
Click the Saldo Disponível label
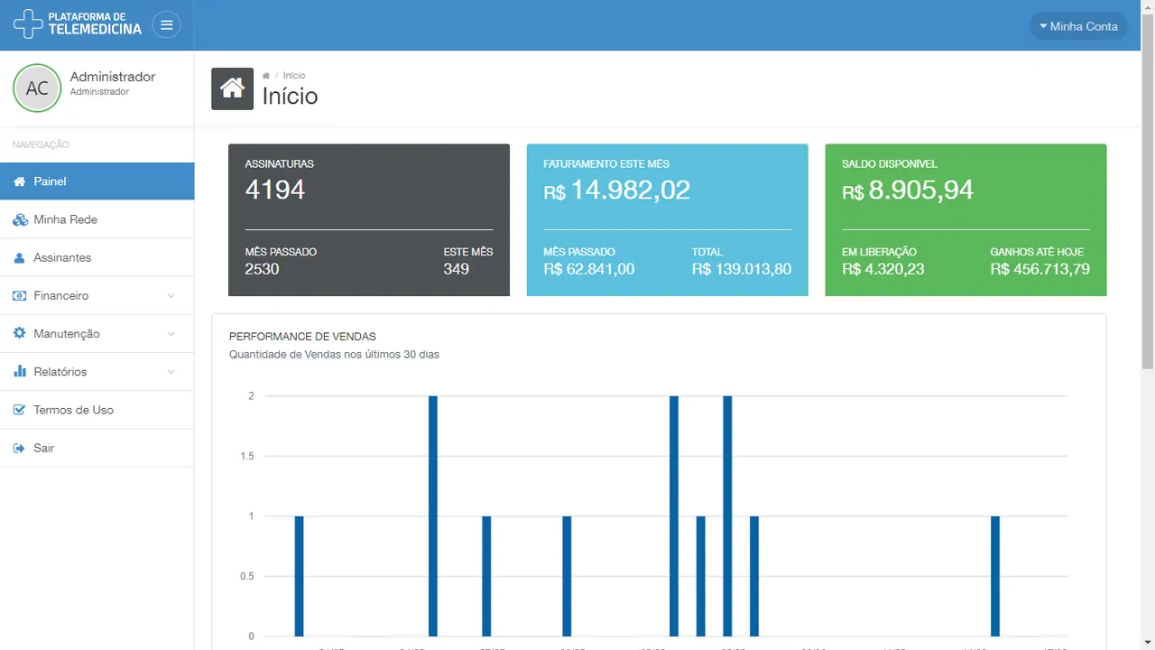click(x=890, y=164)
